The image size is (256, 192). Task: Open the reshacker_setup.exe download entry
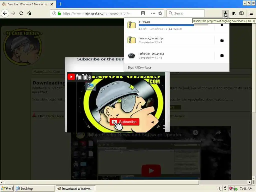pyautogui.click(x=169, y=55)
